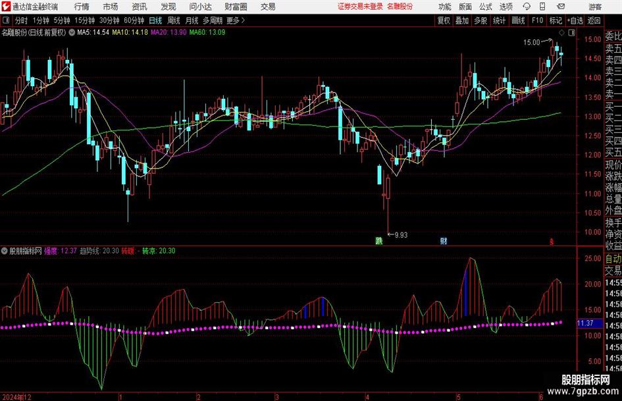Open the 发现 menu
The width and height of the screenshot is (622, 401).
click(168, 7)
